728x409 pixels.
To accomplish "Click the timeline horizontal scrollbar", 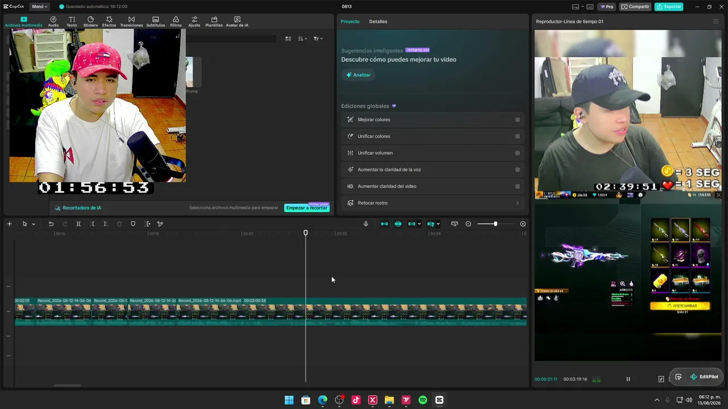I will coord(68,386).
